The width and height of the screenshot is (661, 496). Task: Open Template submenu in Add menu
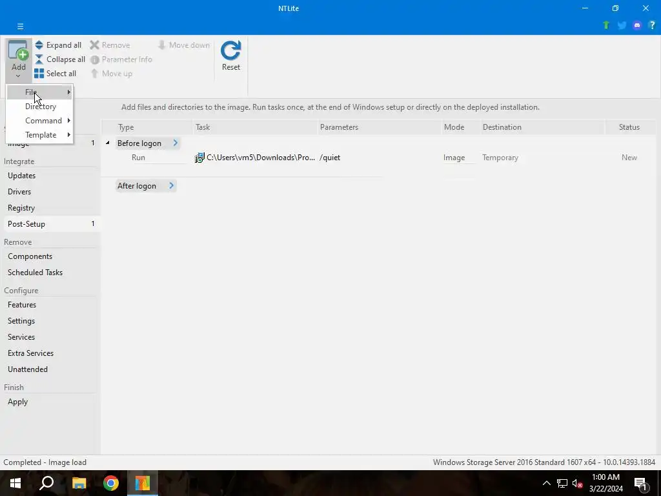[39, 135]
